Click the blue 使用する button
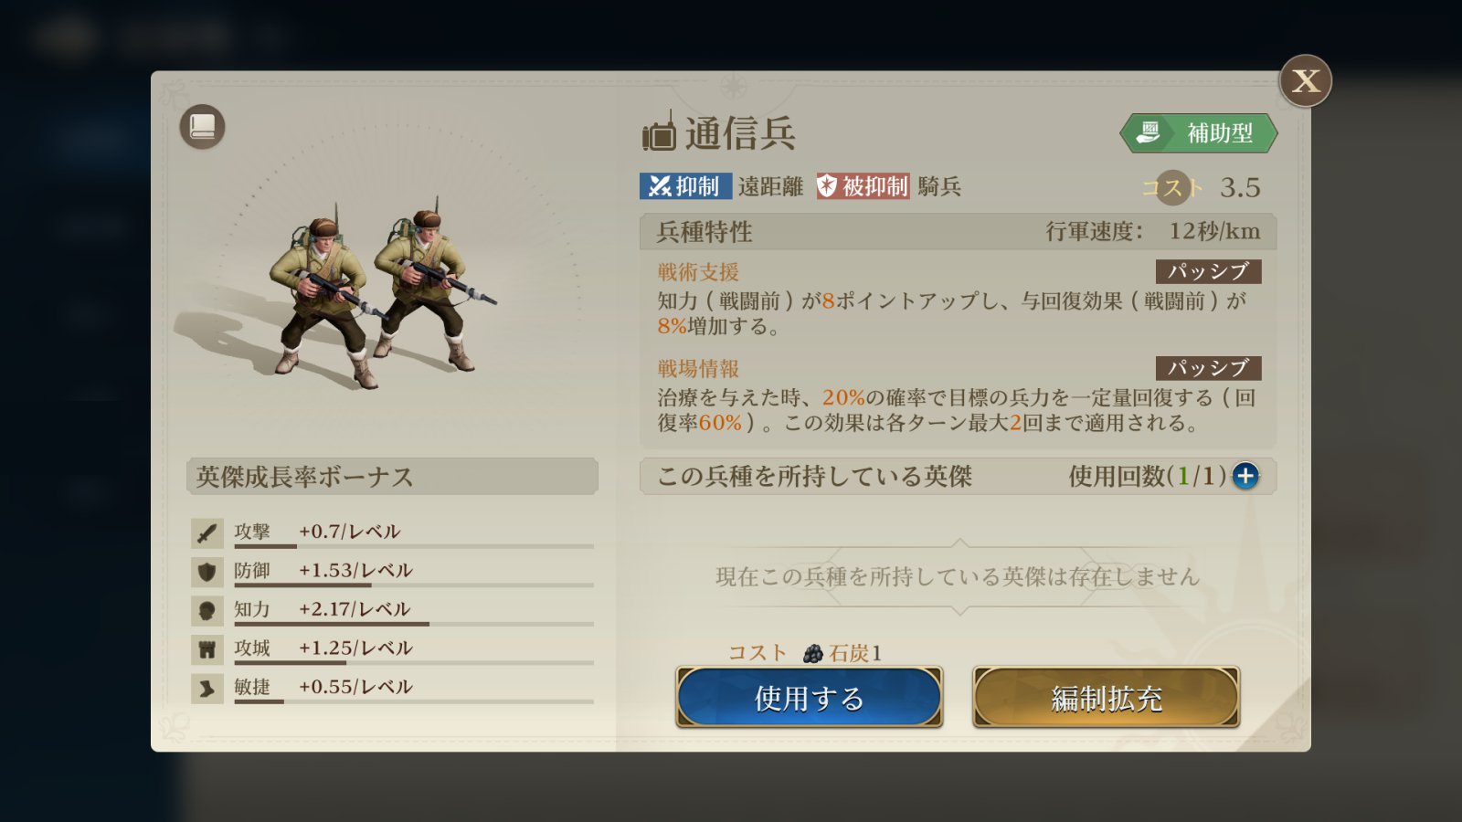1462x822 pixels. (x=809, y=698)
